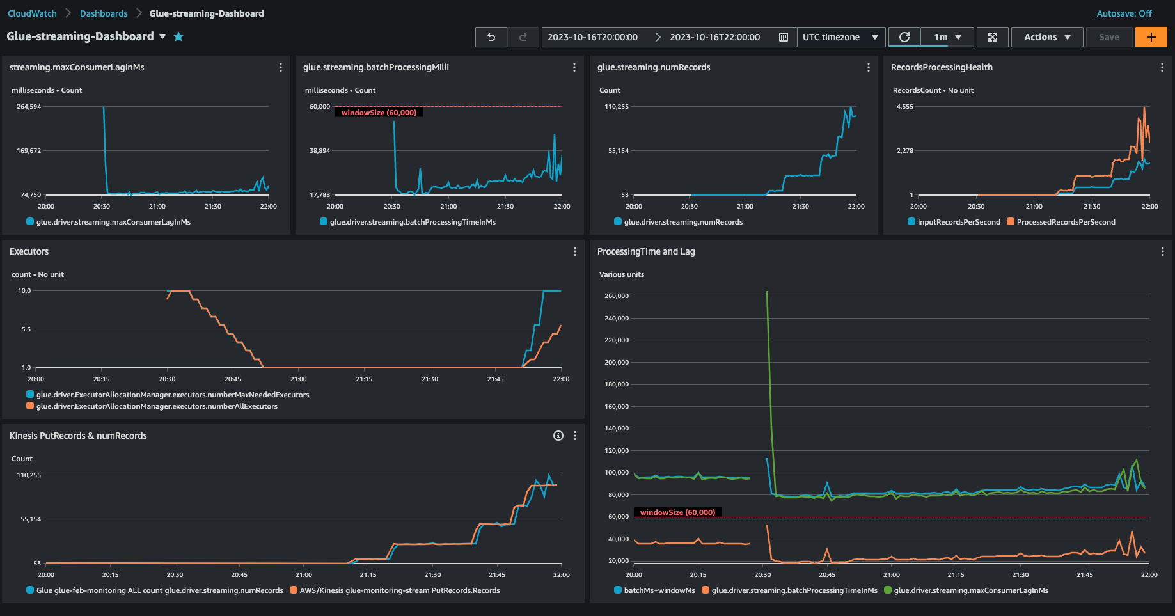Click the redo time range icon
Image resolution: width=1175 pixels, height=616 pixels.
click(x=523, y=37)
